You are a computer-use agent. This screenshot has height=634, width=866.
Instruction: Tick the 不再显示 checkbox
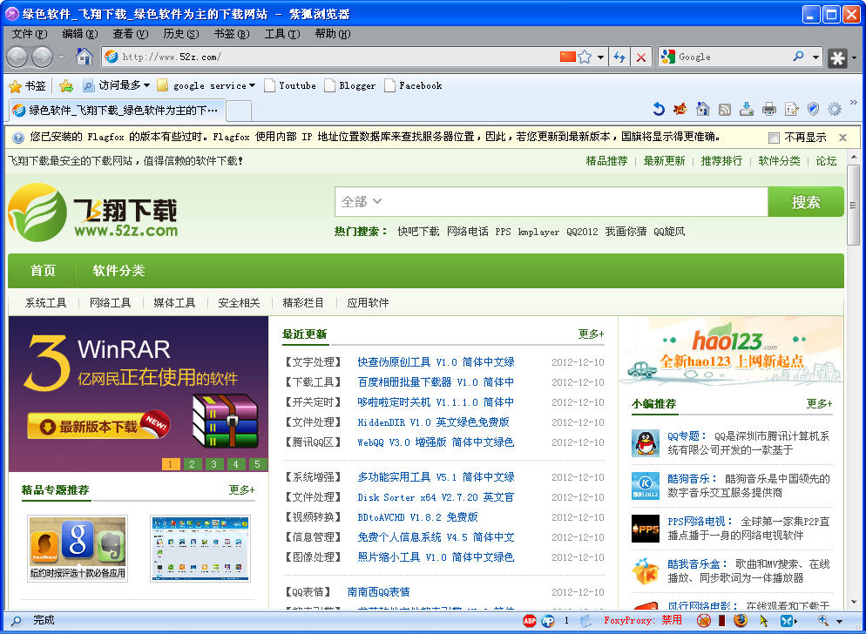tap(774, 138)
